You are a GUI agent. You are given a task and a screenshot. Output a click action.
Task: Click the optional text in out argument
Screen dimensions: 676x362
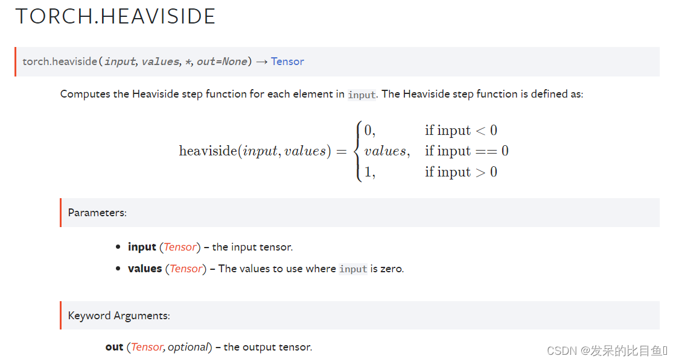(x=188, y=347)
